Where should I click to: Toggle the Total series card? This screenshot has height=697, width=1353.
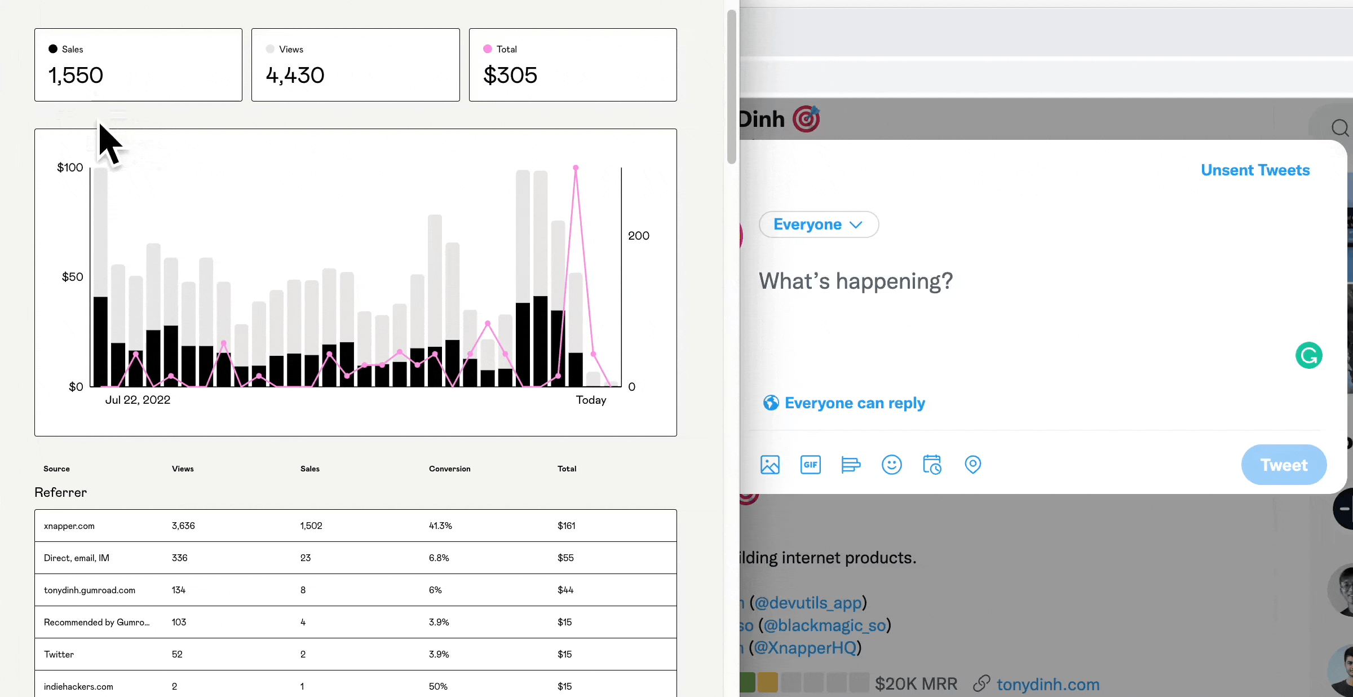(x=572, y=65)
